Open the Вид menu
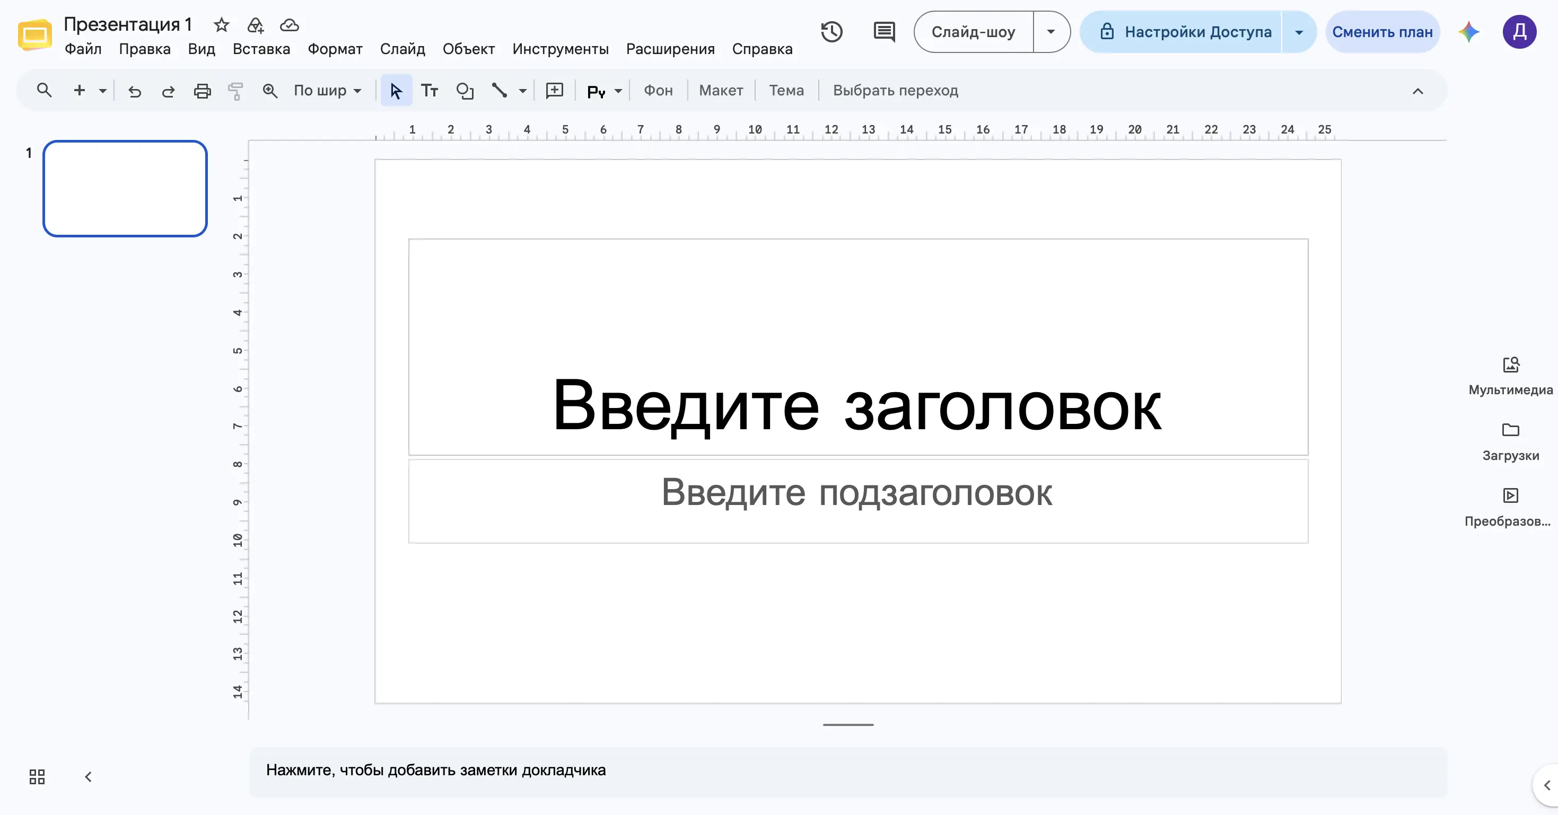Viewport: 1558px width, 815px height. point(202,49)
